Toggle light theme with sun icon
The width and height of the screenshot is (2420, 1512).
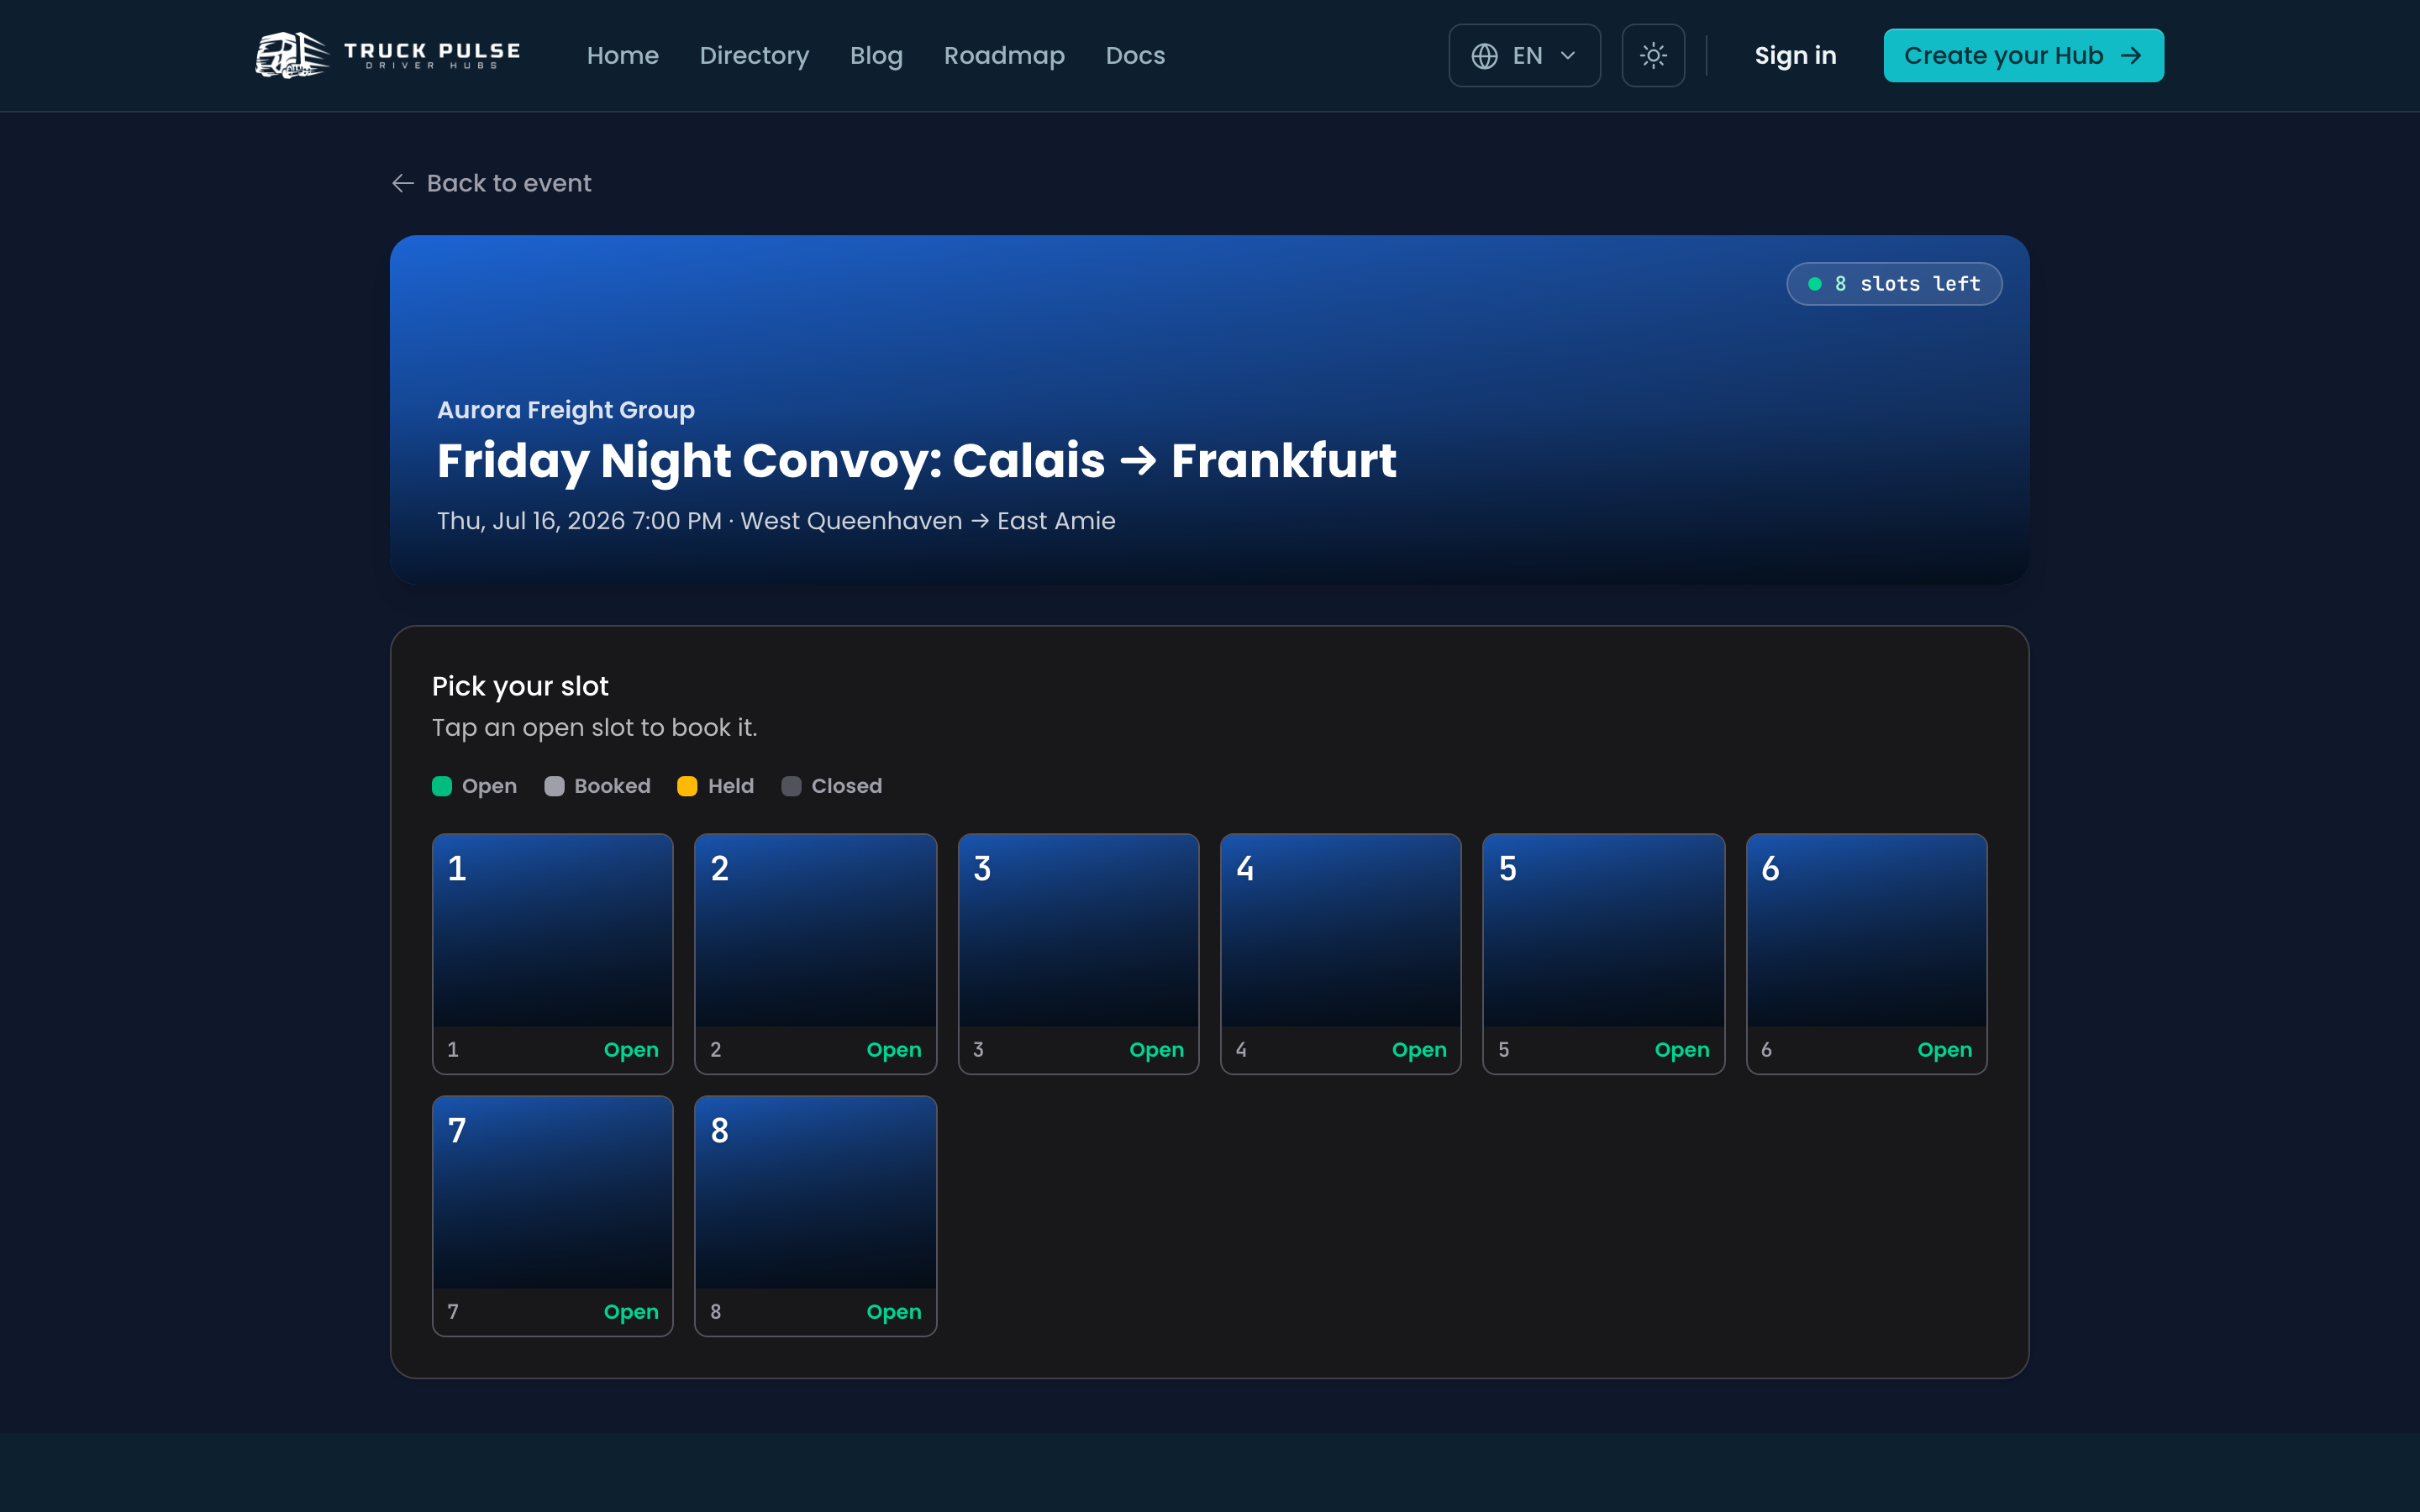(x=1653, y=55)
